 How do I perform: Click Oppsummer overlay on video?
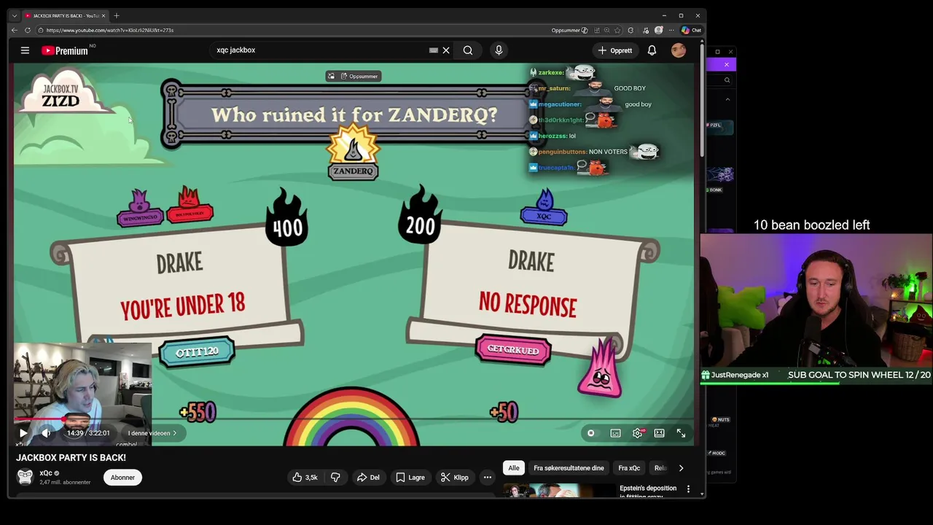[x=353, y=76]
